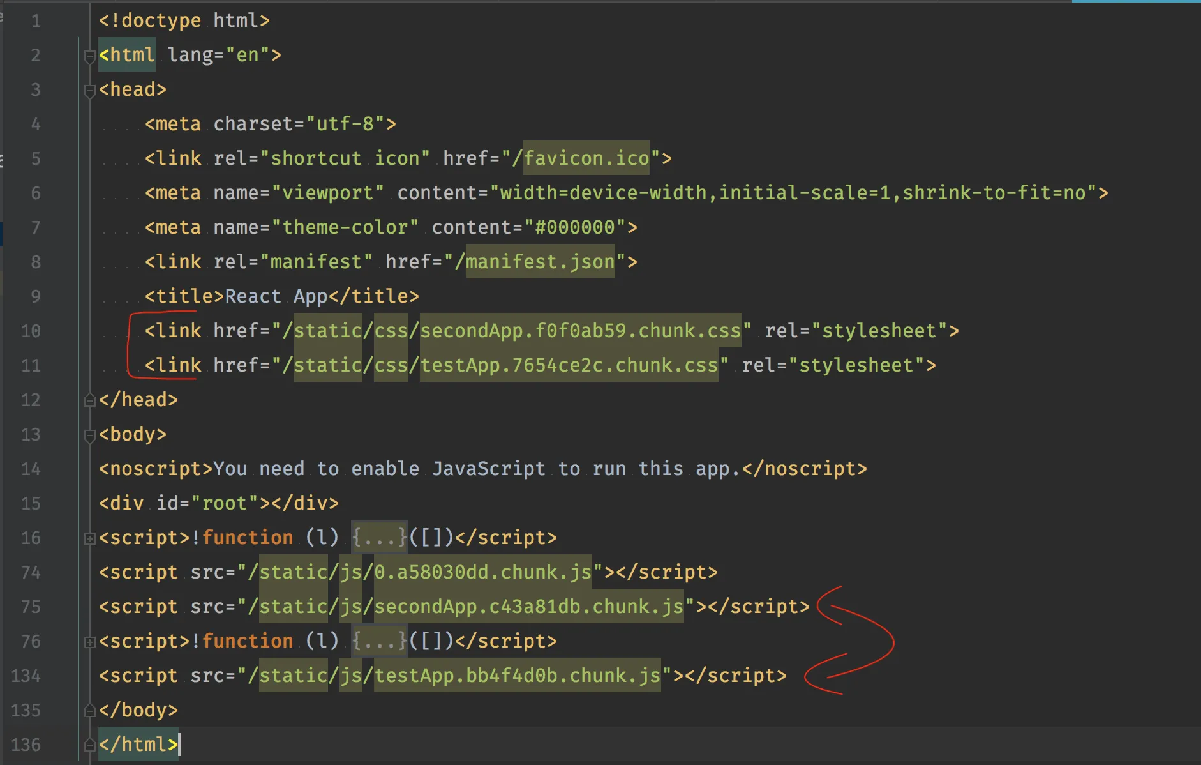
Task: Click the manifest.json path reference
Action: (541, 262)
